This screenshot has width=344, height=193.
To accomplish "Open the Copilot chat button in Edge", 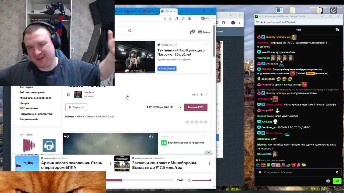I will click(206, 18).
